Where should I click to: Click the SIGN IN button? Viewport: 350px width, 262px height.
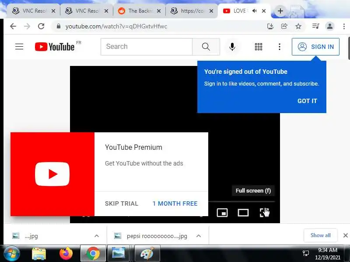(x=315, y=47)
